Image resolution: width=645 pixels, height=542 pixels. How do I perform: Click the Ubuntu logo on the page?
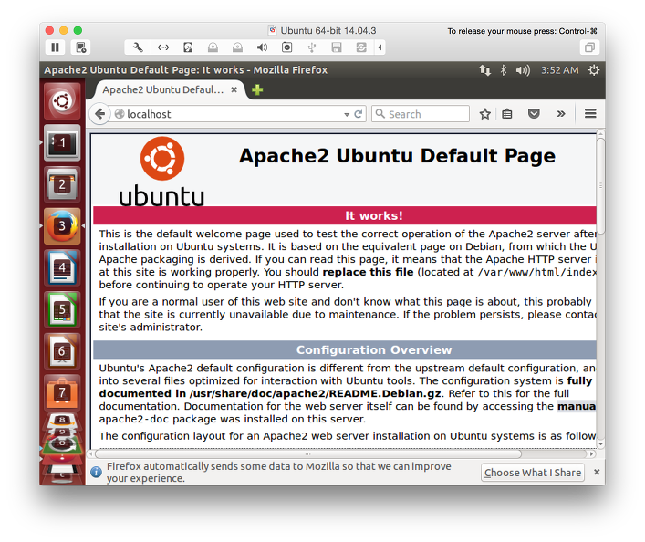pos(161,172)
